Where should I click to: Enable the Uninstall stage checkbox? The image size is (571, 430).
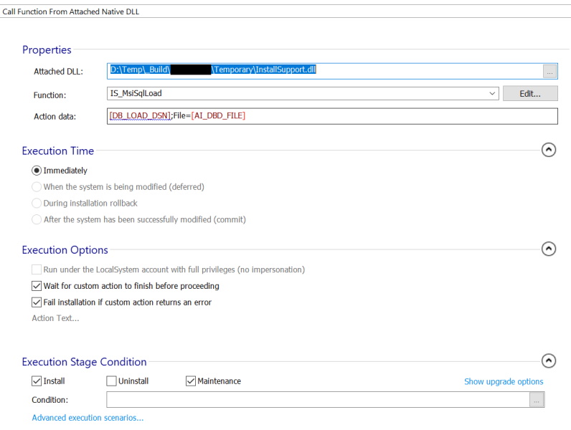coord(111,381)
